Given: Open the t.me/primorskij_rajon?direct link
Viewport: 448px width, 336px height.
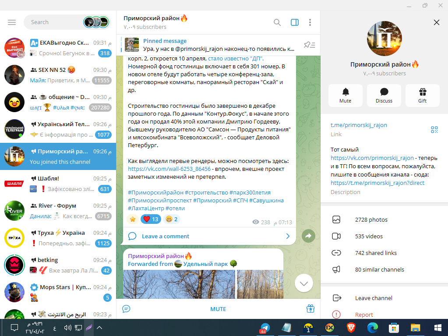Looking at the screenshot, I should pos(377,183).
